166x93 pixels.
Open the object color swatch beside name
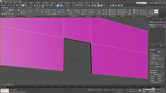point(165,22)
